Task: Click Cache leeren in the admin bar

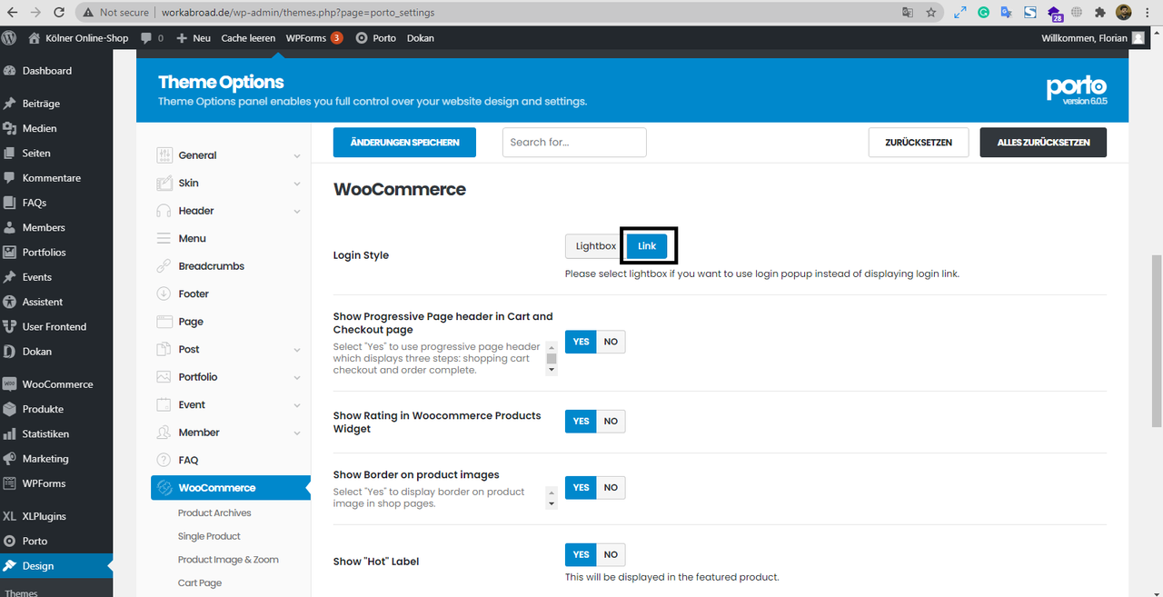Action: [x=248, y=38]
